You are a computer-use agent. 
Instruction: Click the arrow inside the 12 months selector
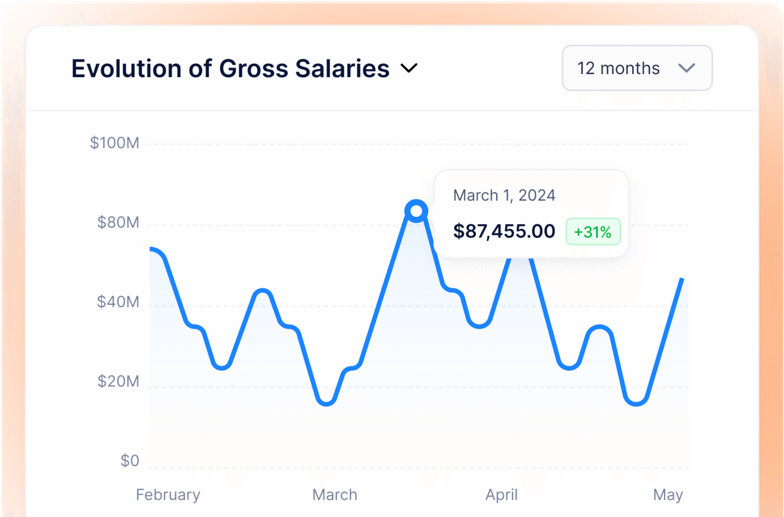[687, 68]
